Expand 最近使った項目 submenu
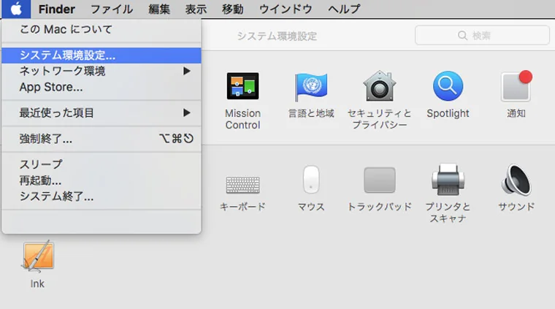Screen dimensions: 555x309 [102, 113]
